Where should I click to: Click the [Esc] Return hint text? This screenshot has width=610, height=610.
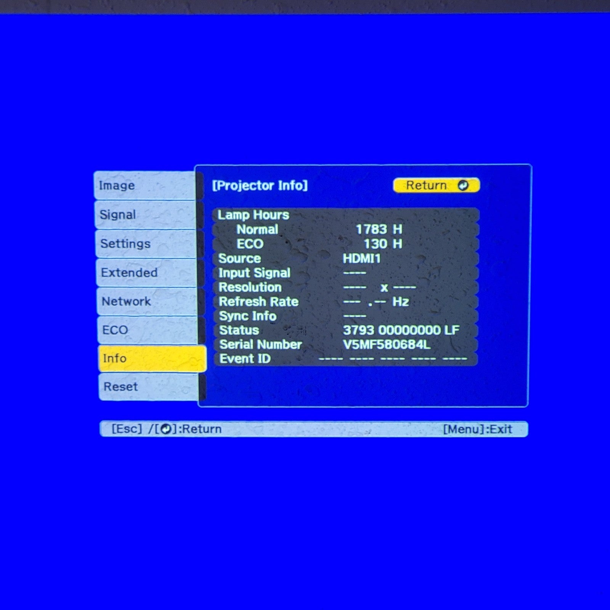point(167,429)
